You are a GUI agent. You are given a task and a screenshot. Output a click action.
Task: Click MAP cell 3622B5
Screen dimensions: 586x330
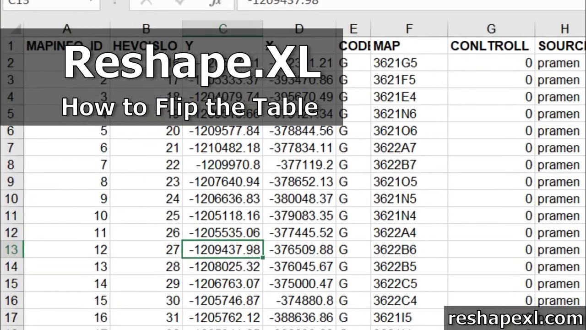409,267
